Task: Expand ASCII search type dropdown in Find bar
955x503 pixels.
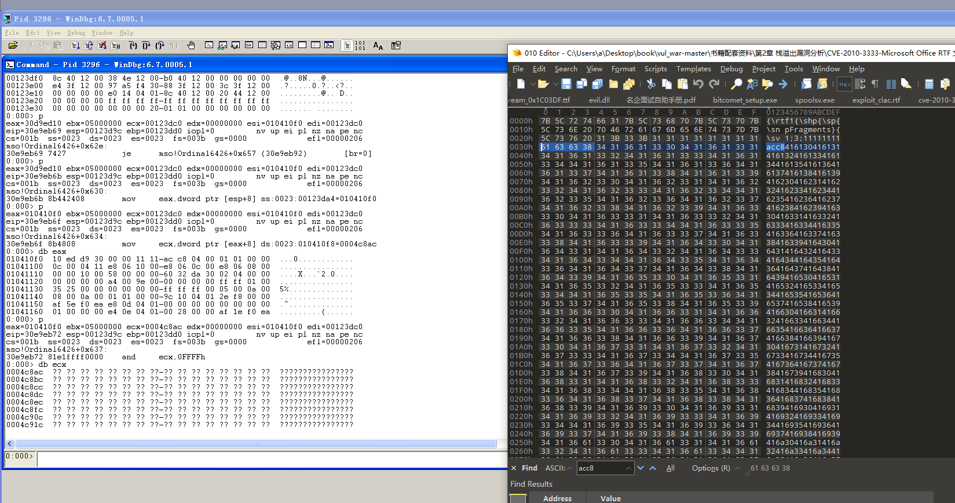Action: click(570, 468)
